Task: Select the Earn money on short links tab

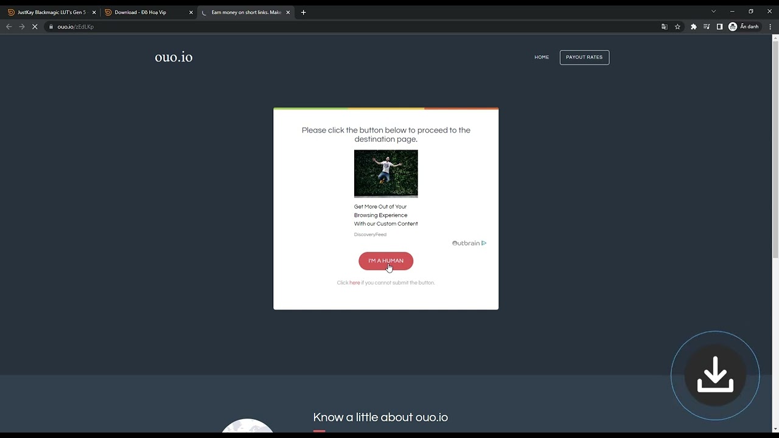Action: pyautogui.click(x=245, y=12)
